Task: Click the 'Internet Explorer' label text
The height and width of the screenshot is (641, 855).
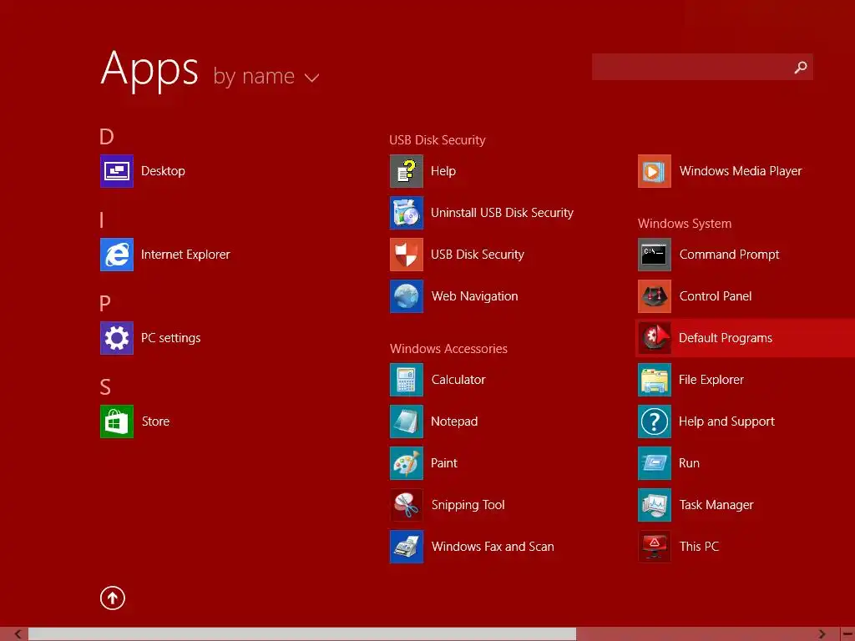Action: (185, 255)
